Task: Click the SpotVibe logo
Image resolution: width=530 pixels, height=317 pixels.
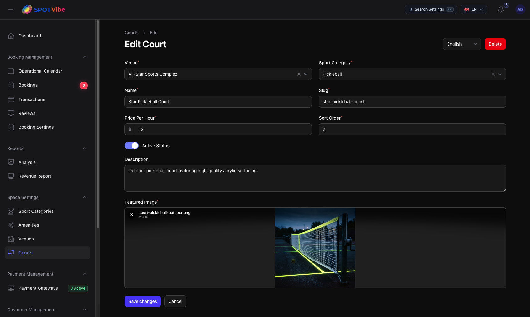Action: click(x=44, y=9)
